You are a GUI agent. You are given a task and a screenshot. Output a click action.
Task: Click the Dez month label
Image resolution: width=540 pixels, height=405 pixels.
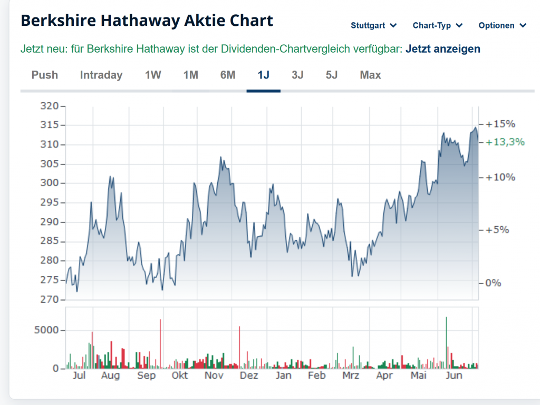click(249, 375)
